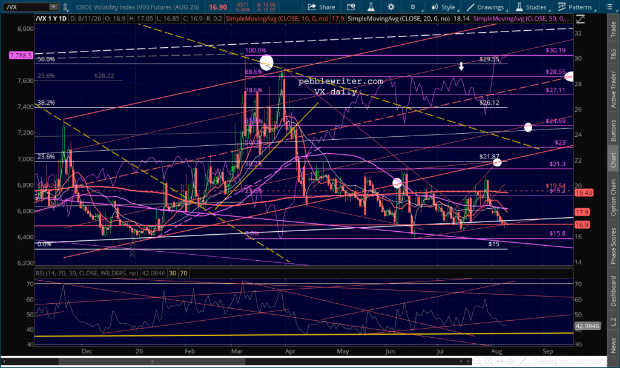620x368 pixels.
Task: Click the $29.55 price label
Action: (x=489, y=59)
